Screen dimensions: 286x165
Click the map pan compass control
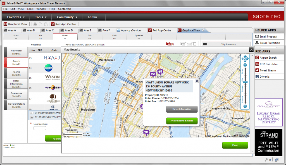click(x=245, y=59)
